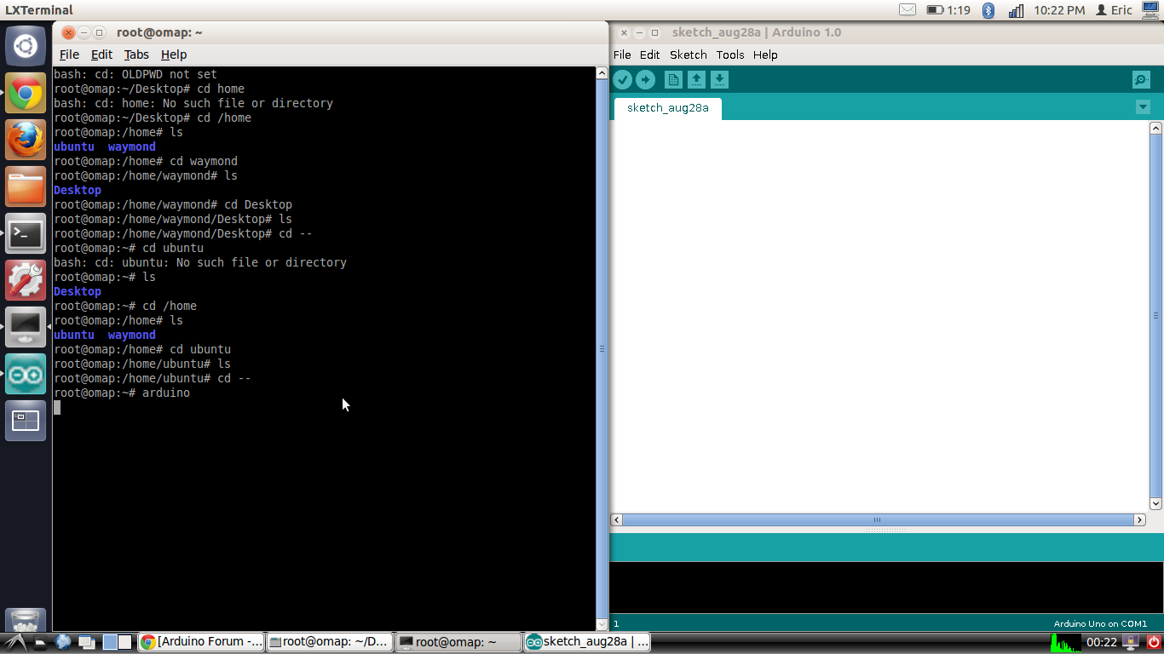Launch Google Chrome from the launcher
The image size is (1164, 654).
click(x=26, y=93)
